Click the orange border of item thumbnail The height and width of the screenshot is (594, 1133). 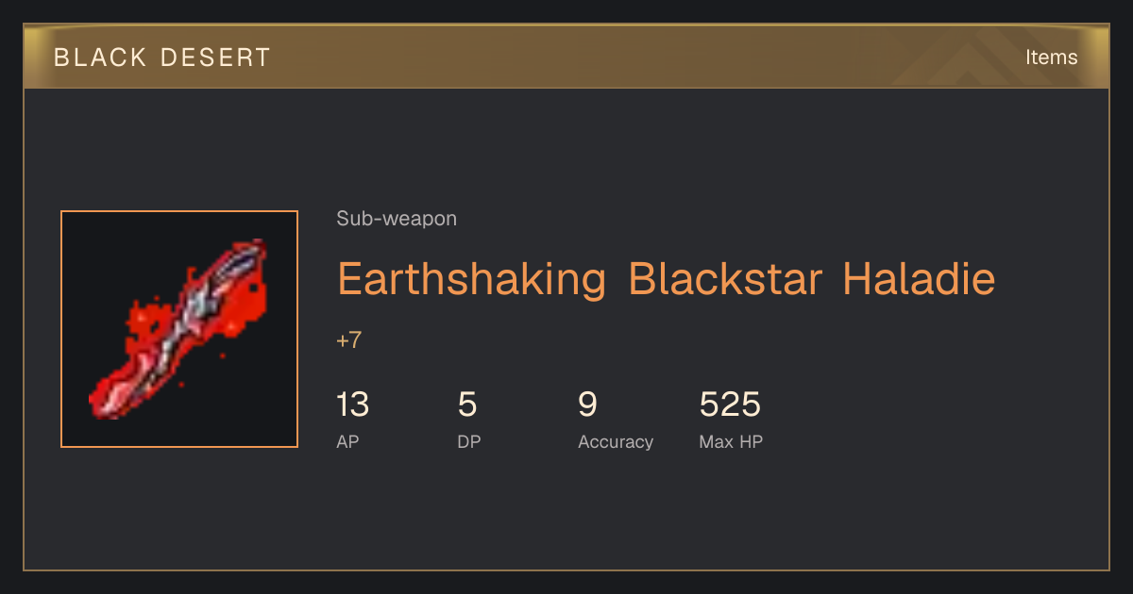pos(61,329)
